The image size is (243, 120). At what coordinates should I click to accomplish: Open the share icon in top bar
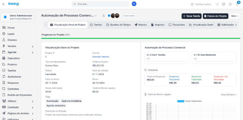pos(217,4)
